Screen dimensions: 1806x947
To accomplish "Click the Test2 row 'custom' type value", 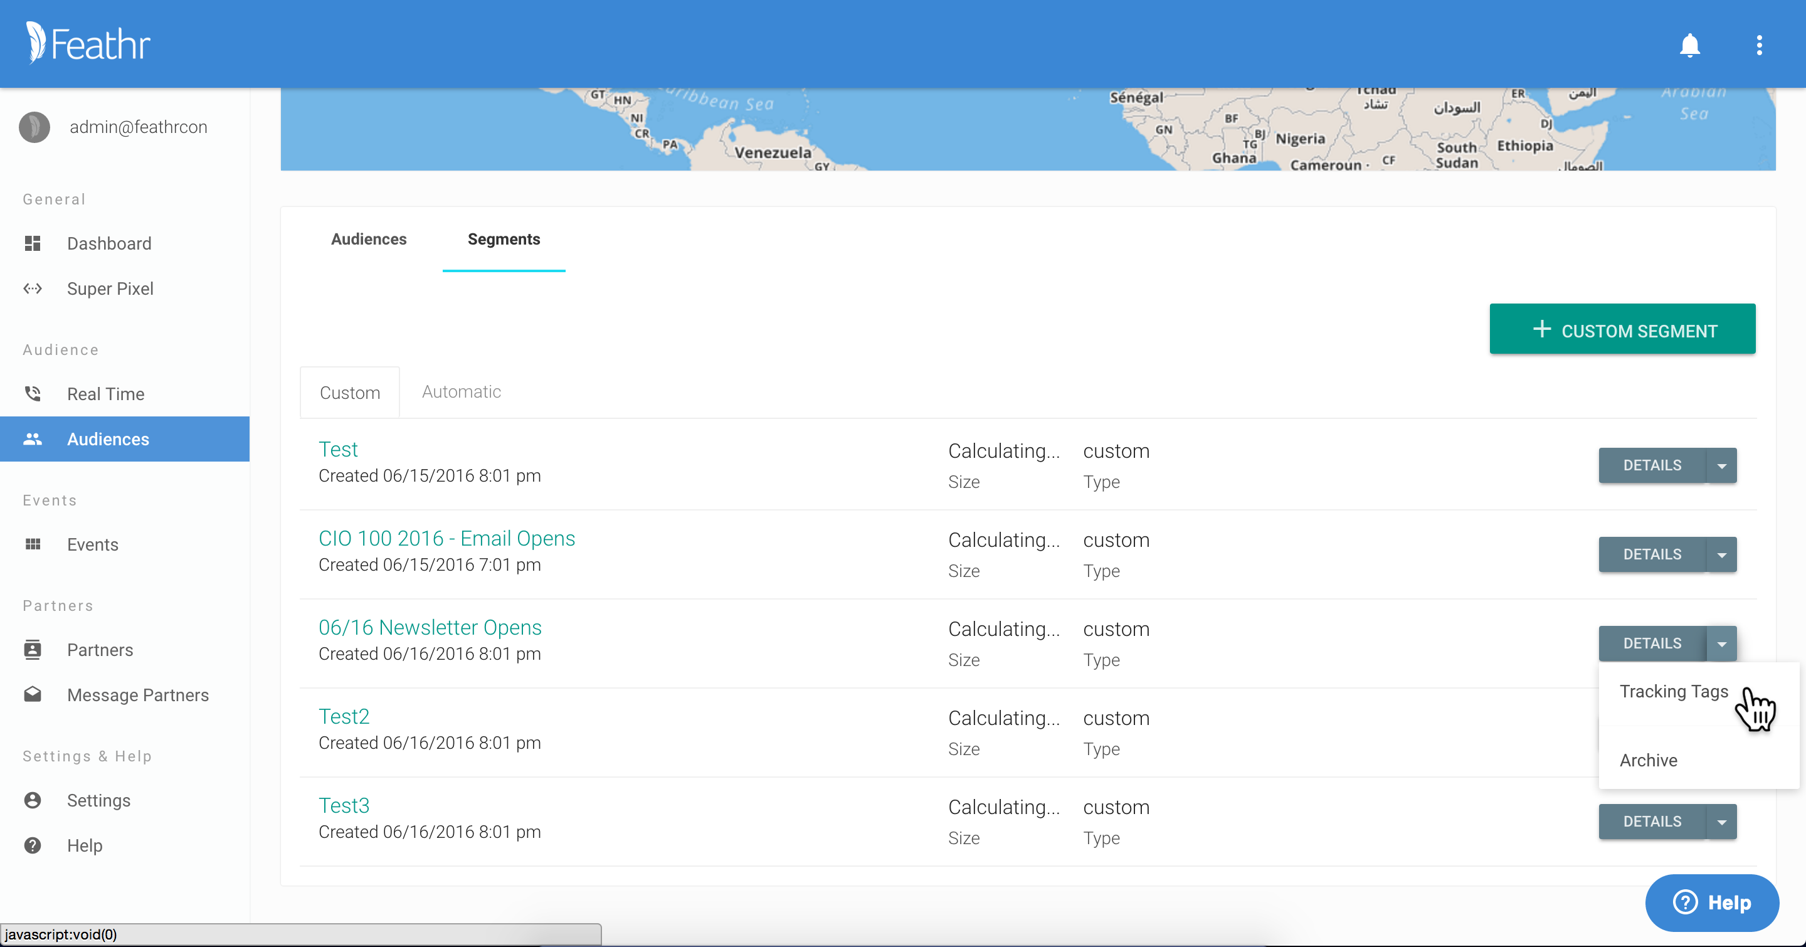I will point(1116,718).
